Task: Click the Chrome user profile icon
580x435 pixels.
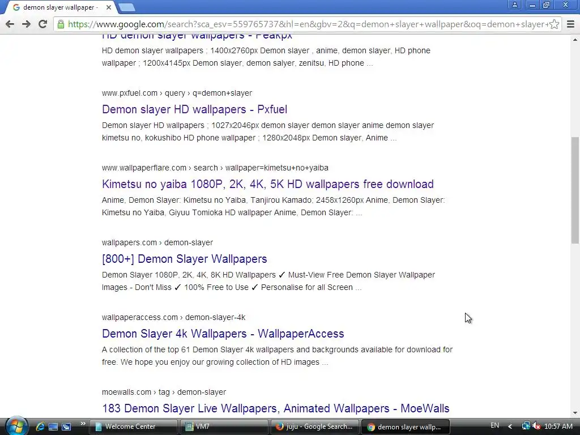Action: click(514, 5)
